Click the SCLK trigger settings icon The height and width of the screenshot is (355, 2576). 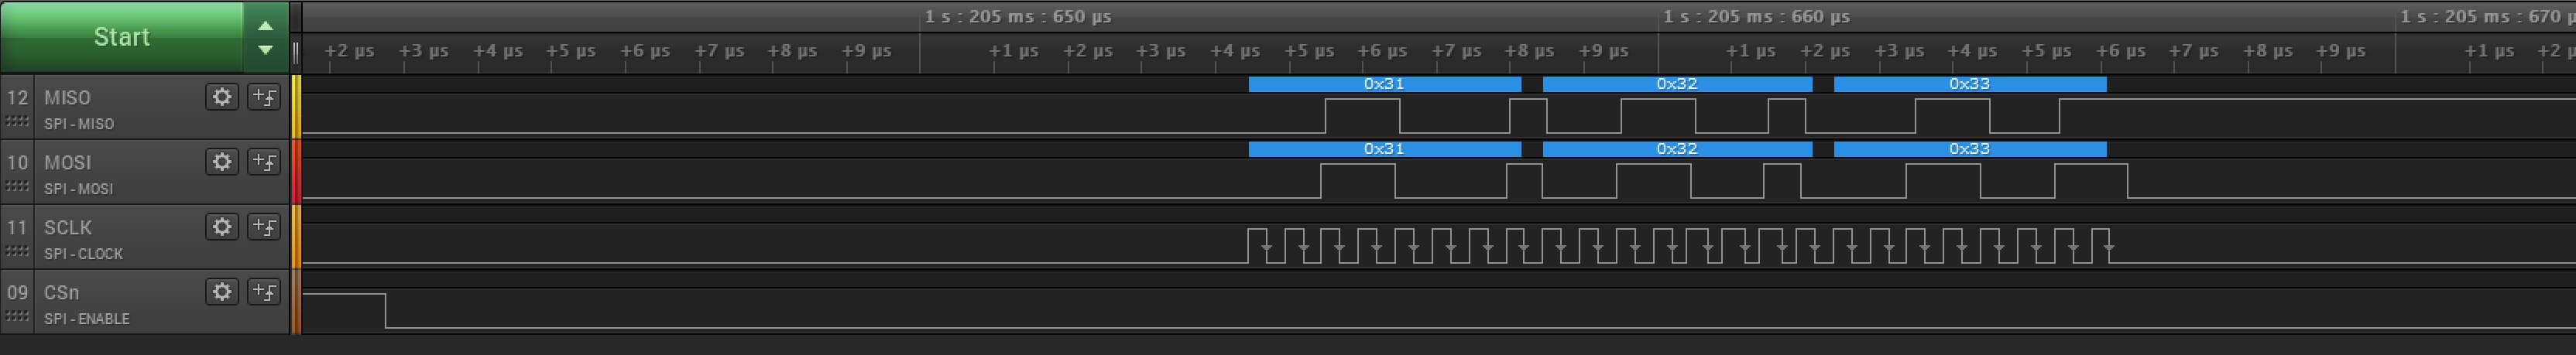(x=264, y=227)
